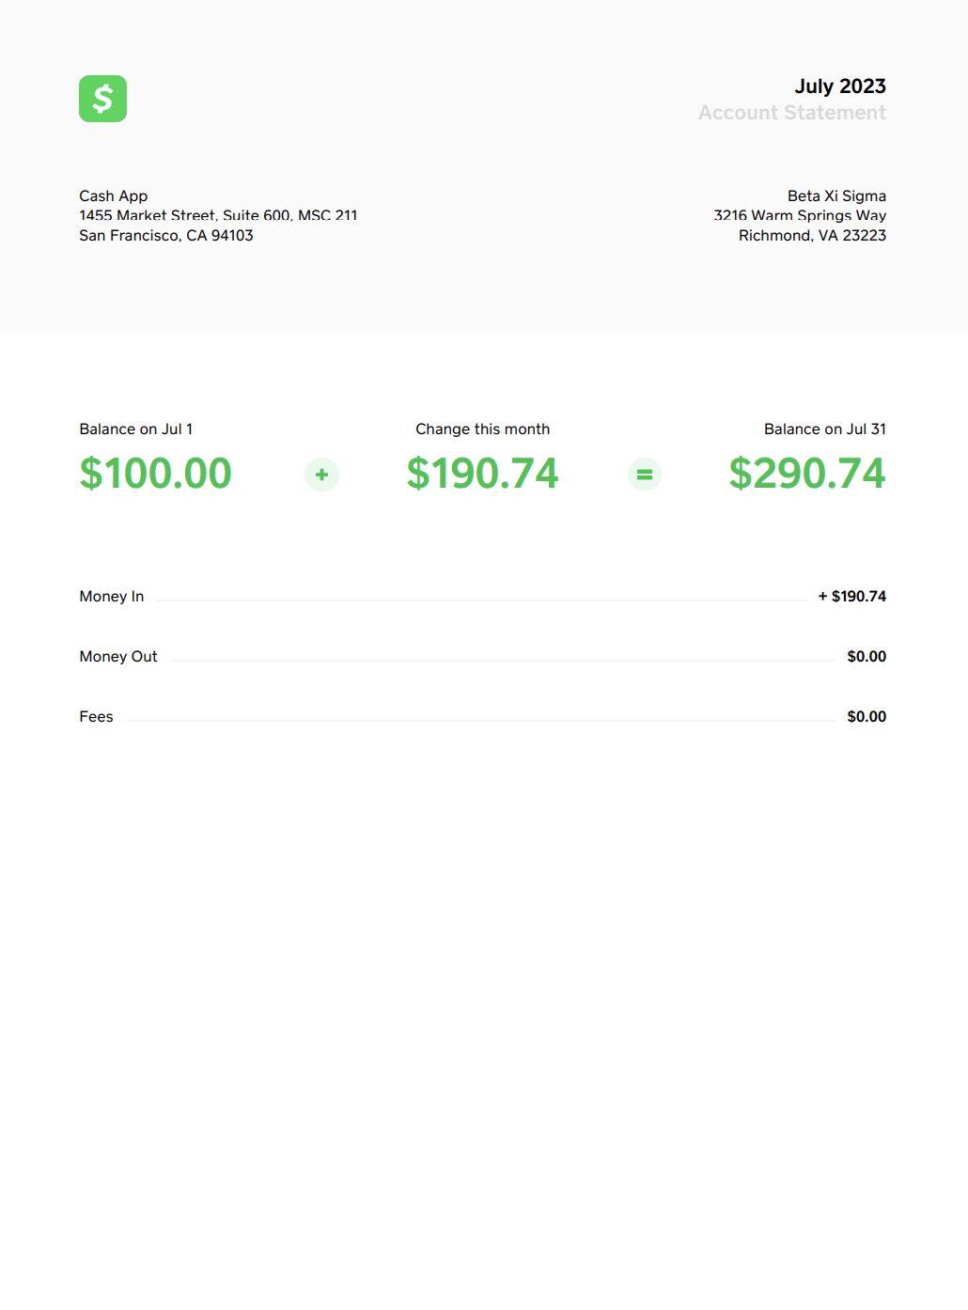Screen dimensions: 968x1310
Task: Select the $190.74 change amount
Action: point(482,473)
